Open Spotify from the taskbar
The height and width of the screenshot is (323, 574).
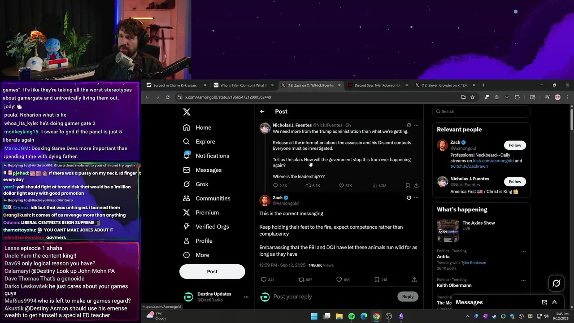352,316
